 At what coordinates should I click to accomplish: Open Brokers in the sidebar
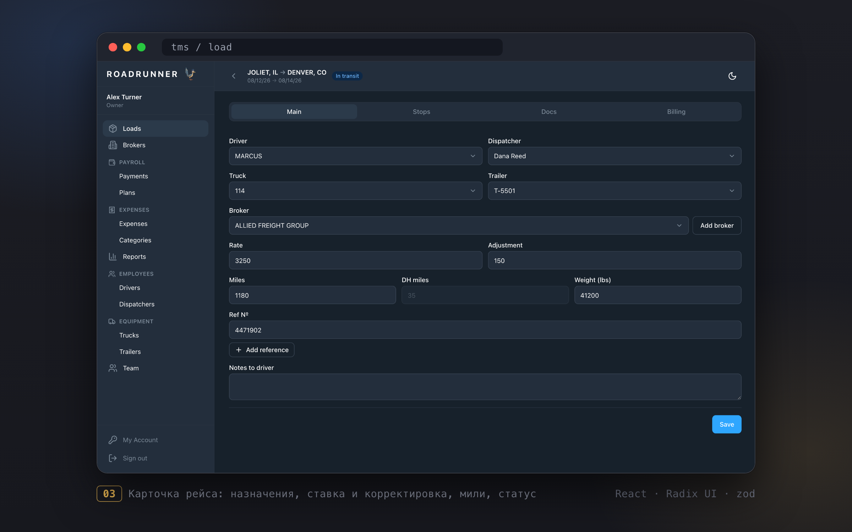point(155,145)
